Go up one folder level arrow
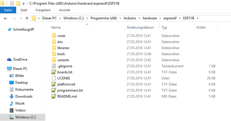This screenshot has height=121, width=231. (27, 18)
